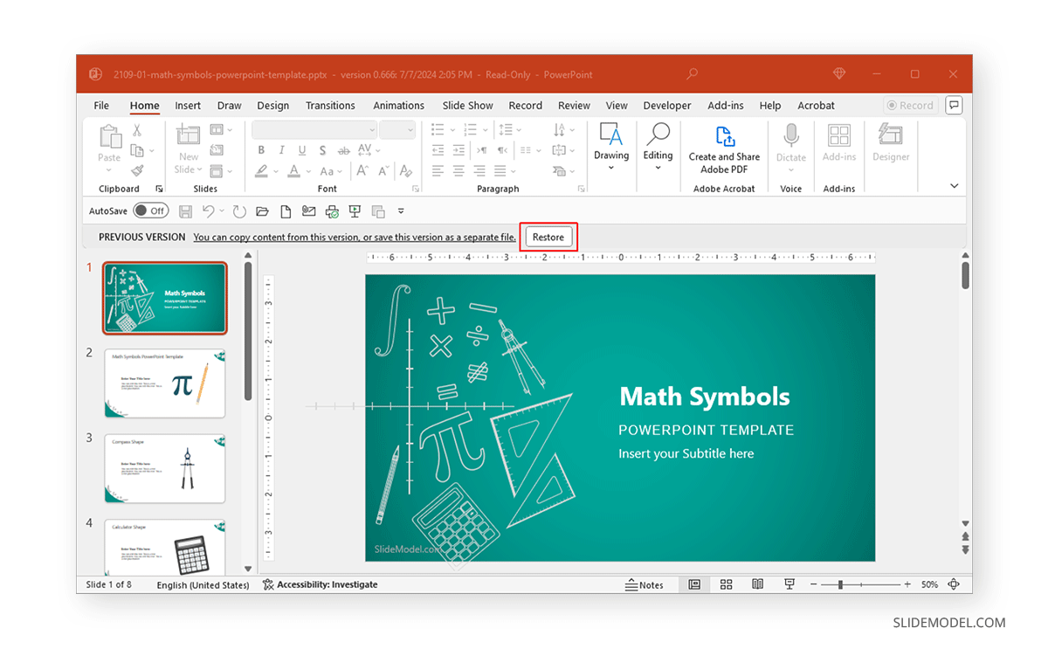Viewport: 1048px width, 649px height.
Task: Click the text highlight color swatch
Action: 261,171
